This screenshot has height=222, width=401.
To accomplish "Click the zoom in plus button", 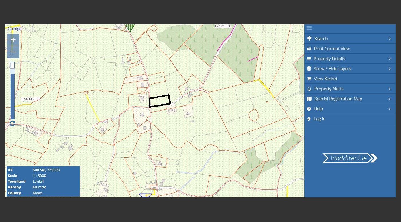I will 13,40.
